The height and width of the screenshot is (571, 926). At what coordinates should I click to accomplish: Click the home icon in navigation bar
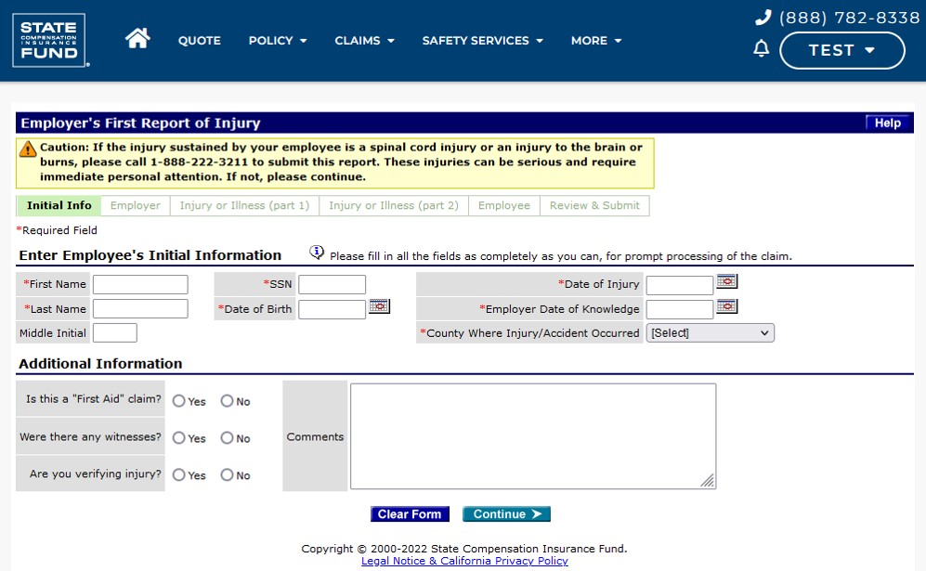coord(137,39)
